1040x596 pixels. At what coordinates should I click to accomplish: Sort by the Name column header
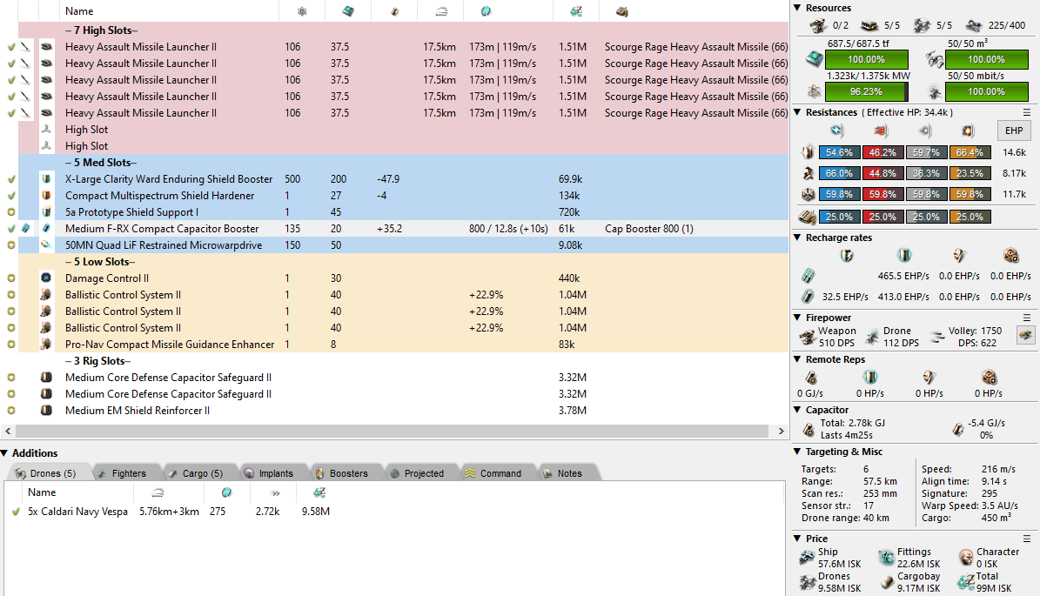tap(79, 11)
